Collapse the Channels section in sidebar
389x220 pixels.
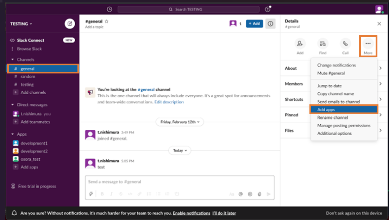(x=13, y=60)
